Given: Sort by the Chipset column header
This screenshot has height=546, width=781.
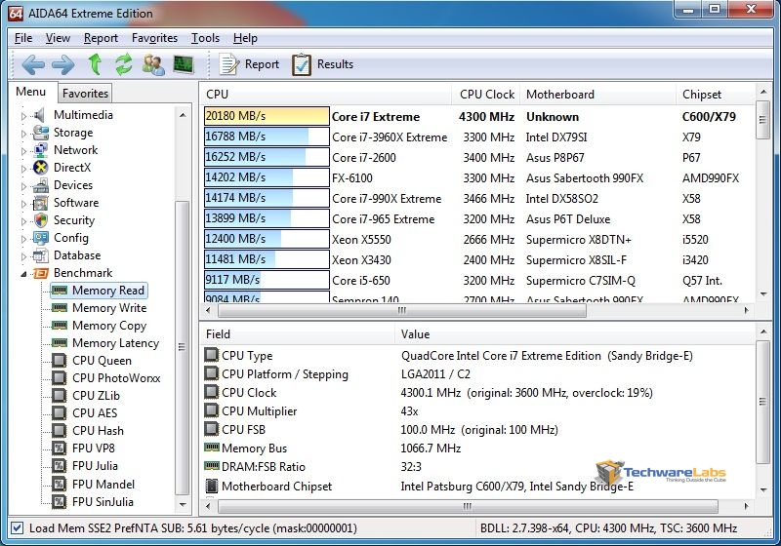Looking at the screenshot, I should (x=715, y=95).
